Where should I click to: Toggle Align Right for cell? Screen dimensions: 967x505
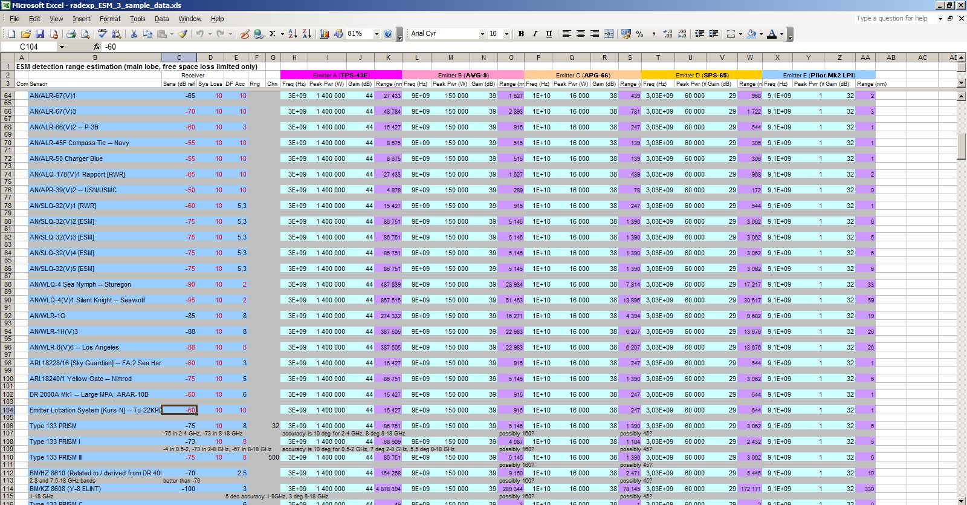595,34
